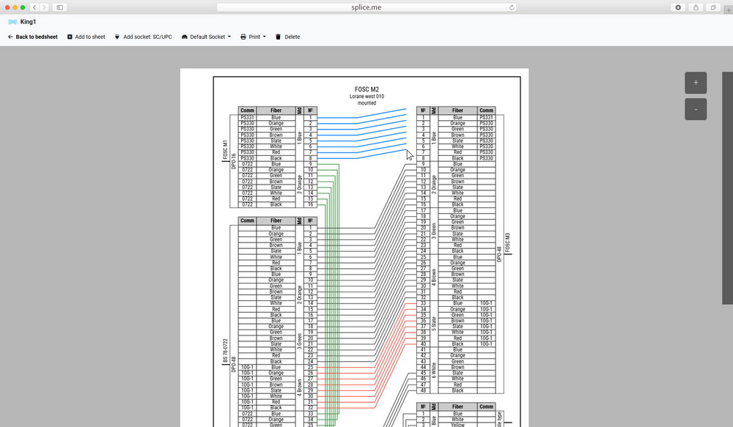
Task: Click the plug icon beside Add socket
Action: 117,37
